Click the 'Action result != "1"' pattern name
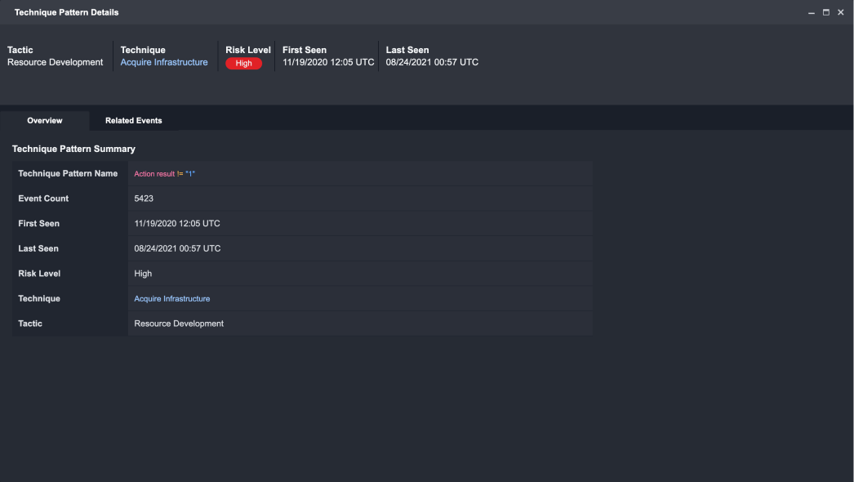Screen dimensions: 854x482 tap(164, 174)
